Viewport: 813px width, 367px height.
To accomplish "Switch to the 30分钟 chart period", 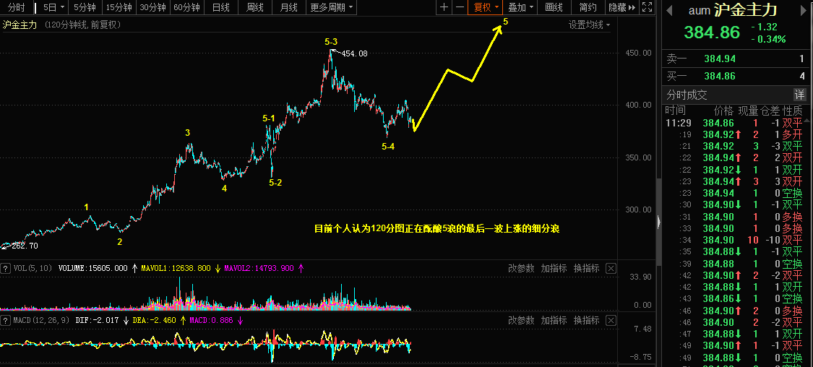I will 153,7.
